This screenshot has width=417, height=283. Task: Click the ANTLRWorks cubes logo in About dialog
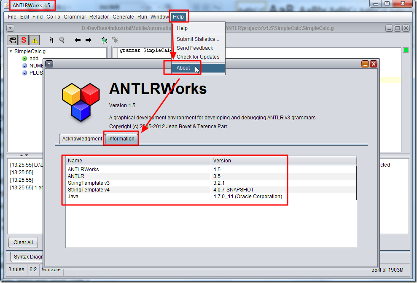click(81, 102)
